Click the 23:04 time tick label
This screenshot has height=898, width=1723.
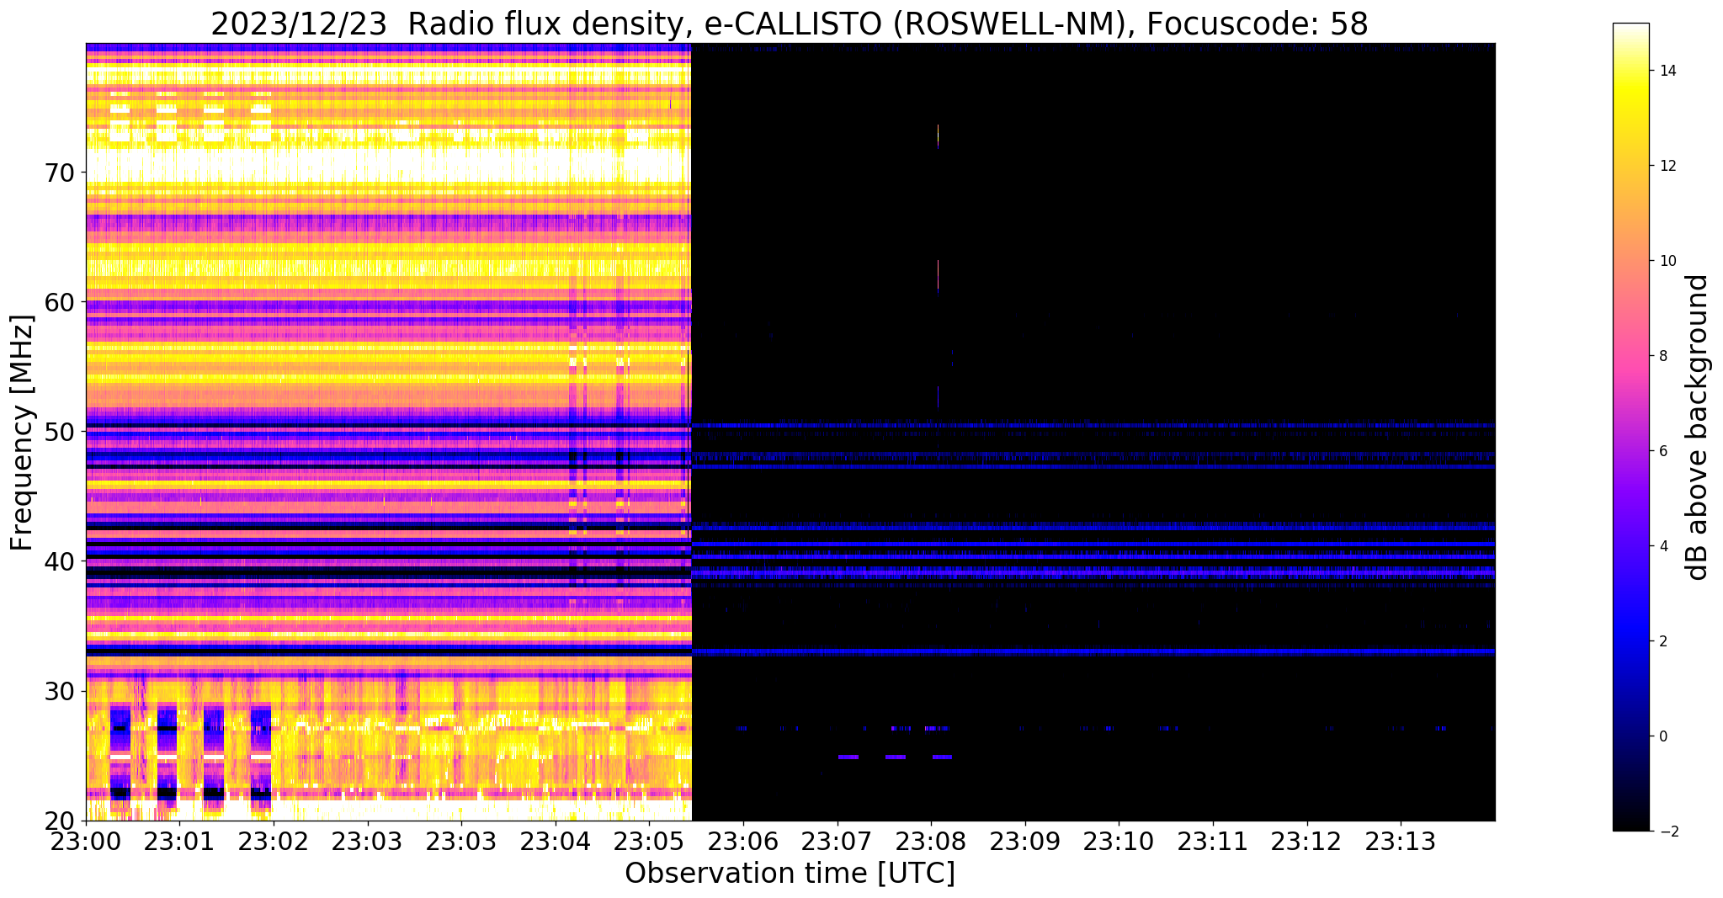[556, 842]
